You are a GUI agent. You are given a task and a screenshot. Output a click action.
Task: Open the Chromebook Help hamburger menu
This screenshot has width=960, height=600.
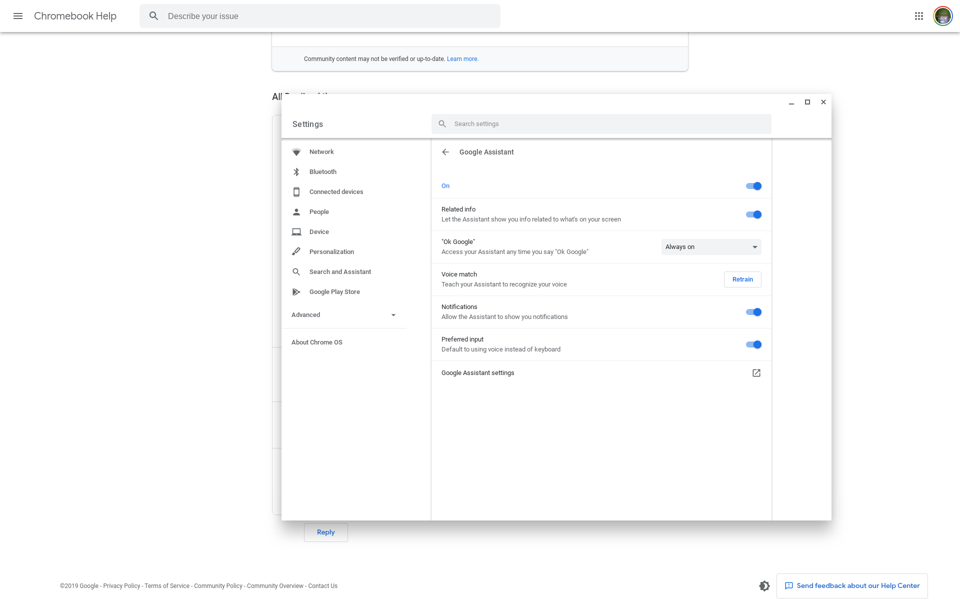click(18, 16)
